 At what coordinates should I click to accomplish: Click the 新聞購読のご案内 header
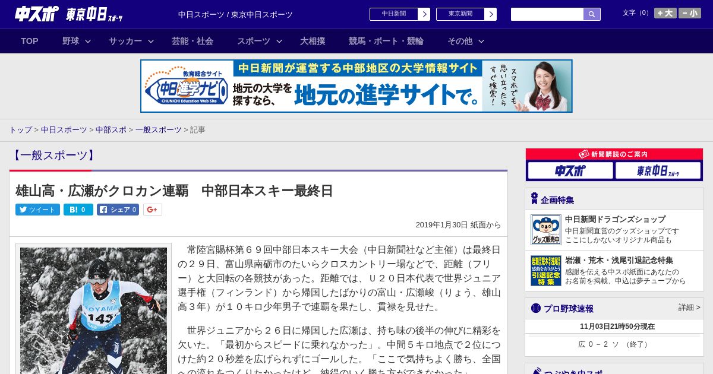(614, 154)
